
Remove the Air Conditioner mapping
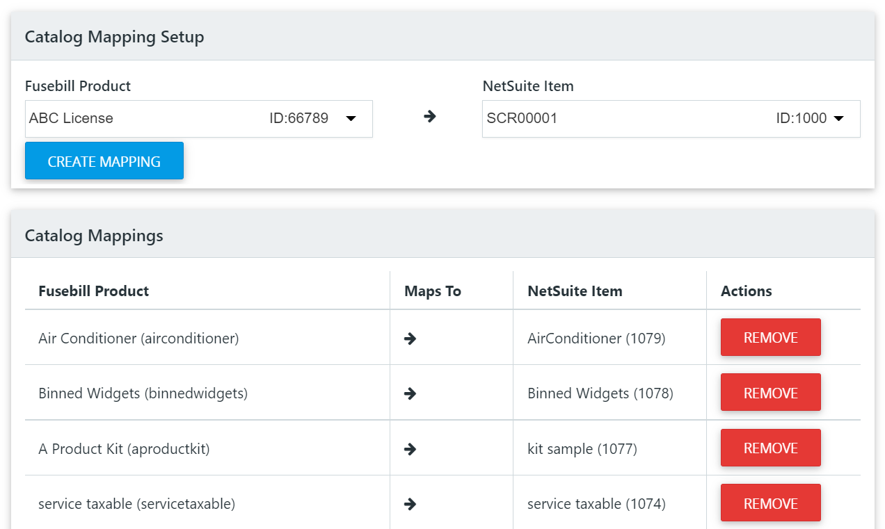point(771,337)
